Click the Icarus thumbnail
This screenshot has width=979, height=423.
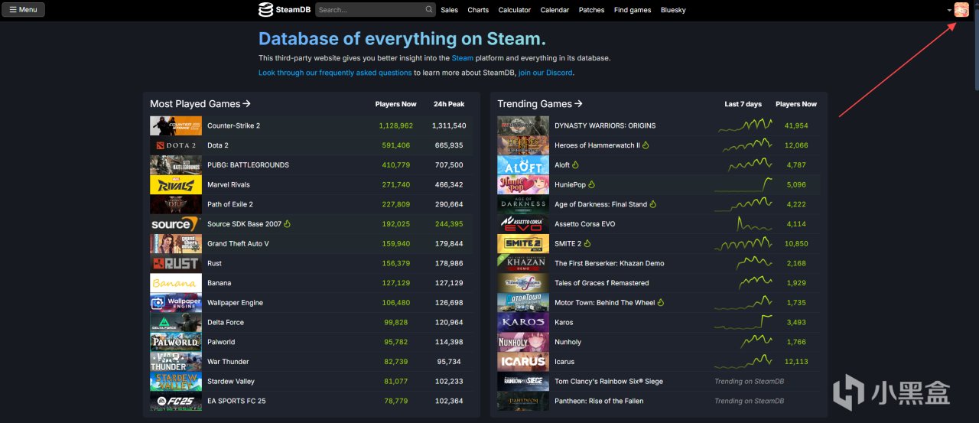(x=523, y=362)
